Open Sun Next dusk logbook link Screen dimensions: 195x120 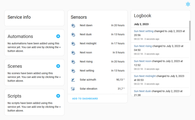(x=142, y=91)
